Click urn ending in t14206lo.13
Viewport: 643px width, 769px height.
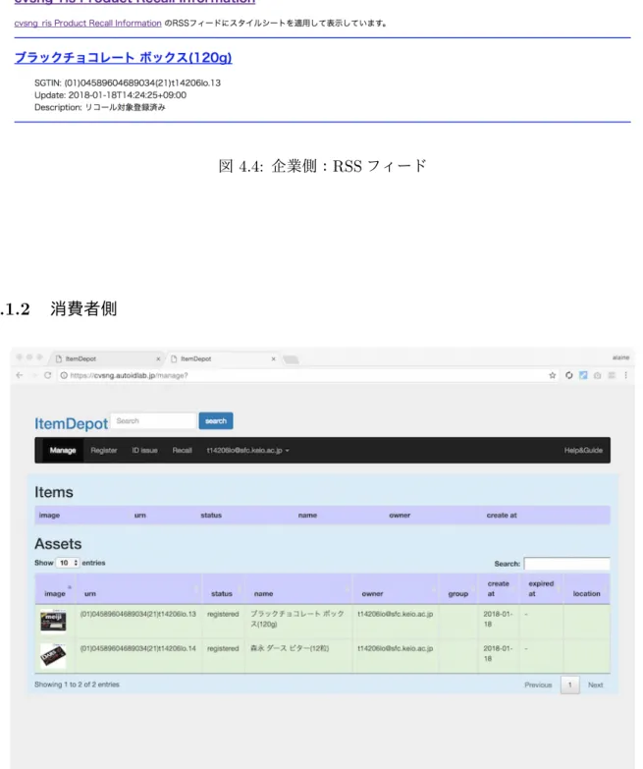[x=137, y=614]
